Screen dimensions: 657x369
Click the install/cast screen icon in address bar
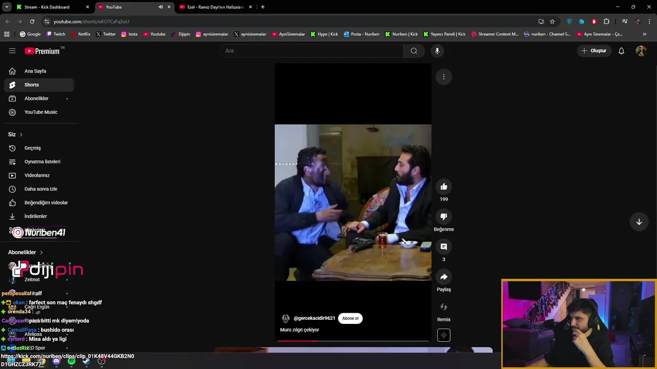541,22
